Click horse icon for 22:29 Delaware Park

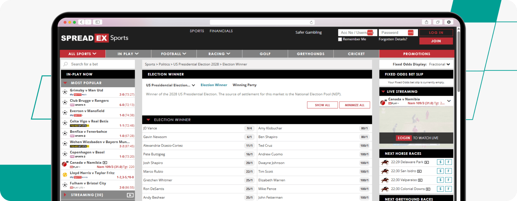coord(385,162)
